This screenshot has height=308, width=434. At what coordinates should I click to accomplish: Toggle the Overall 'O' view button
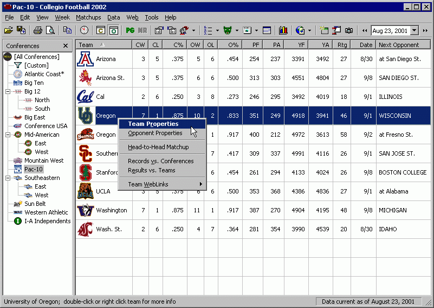(113, 30)
